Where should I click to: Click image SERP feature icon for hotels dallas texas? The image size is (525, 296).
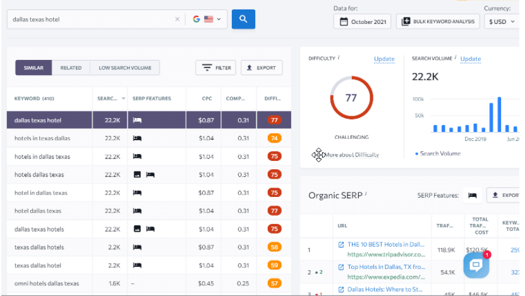pyautogui.click(x=137, y=175)
